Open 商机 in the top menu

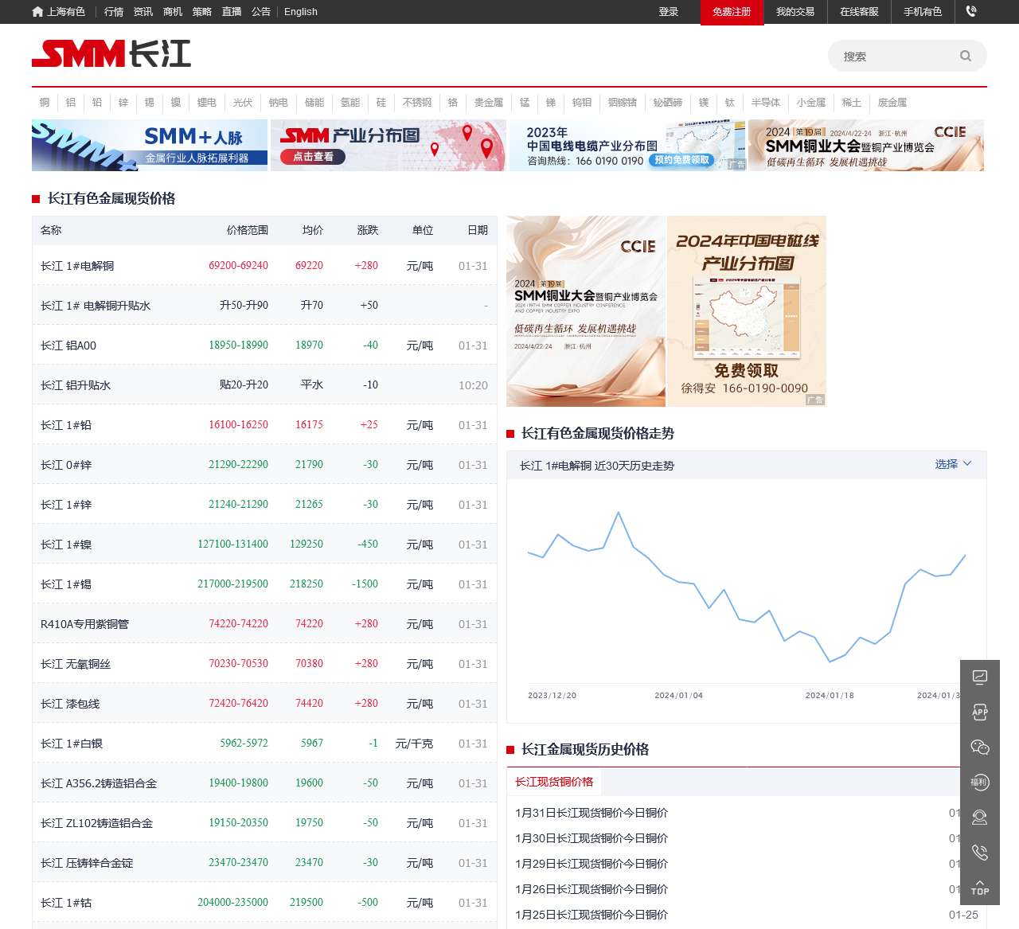173,12
